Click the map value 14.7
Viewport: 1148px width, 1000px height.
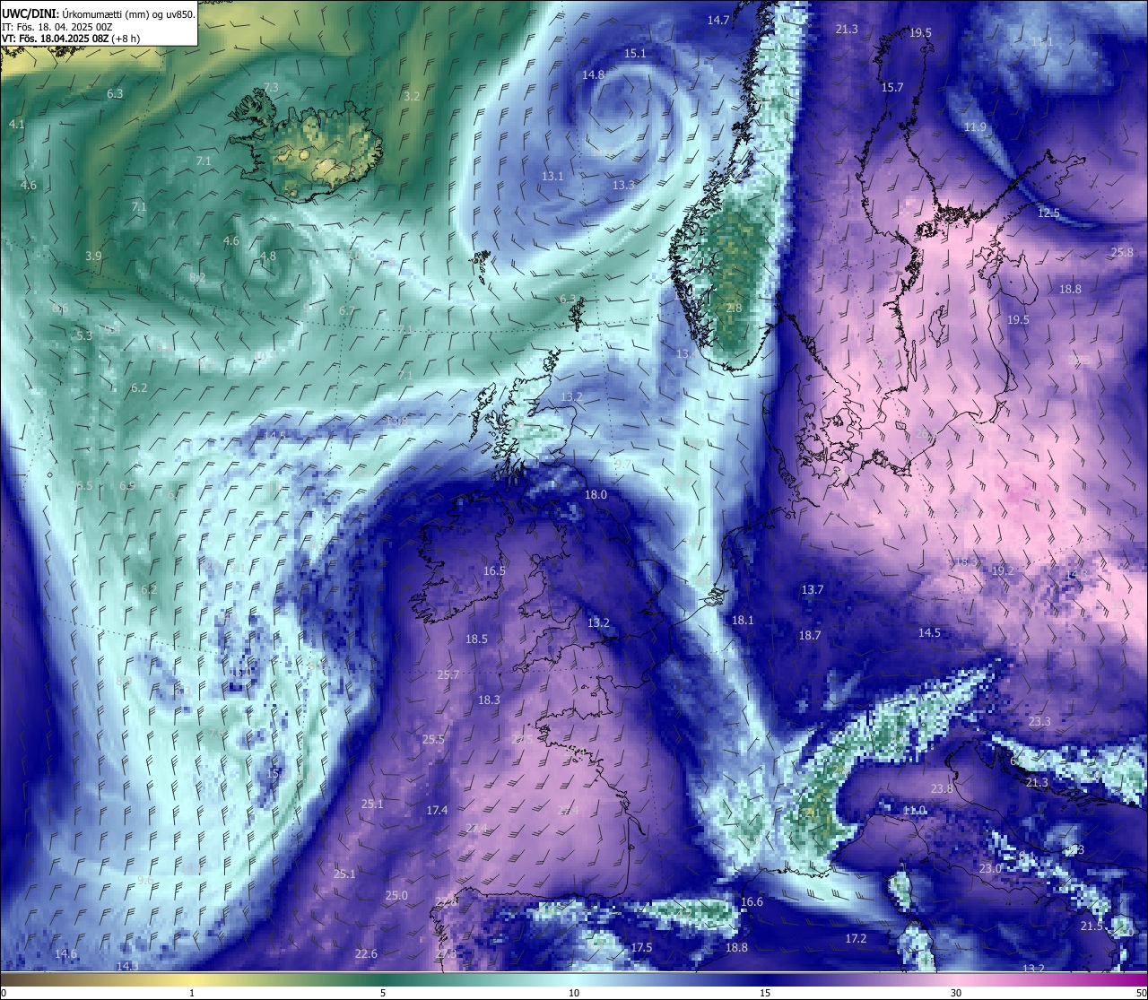point(718,20)
